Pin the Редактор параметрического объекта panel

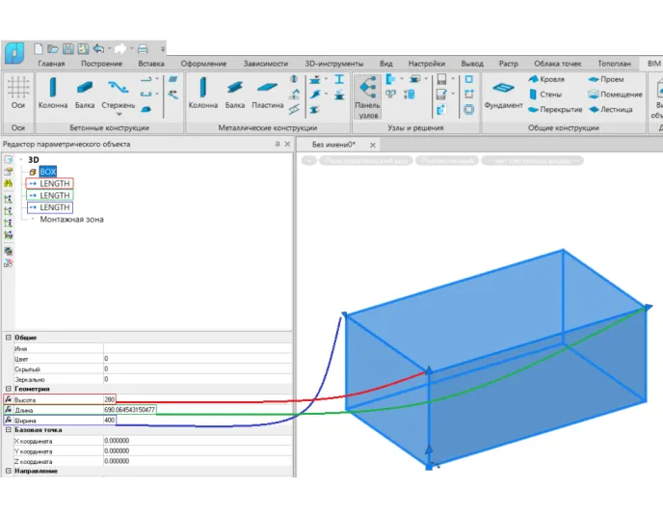point(278,145)
